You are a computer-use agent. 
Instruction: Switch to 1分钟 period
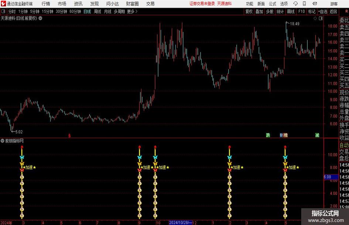[x=23, y=11]
